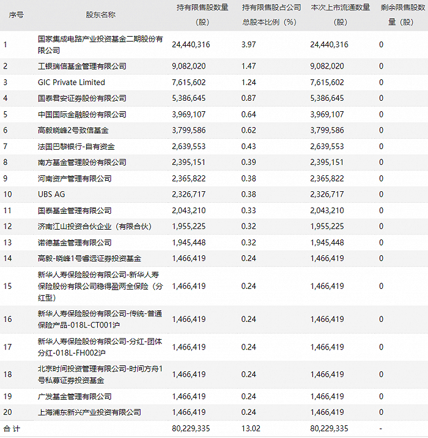This screenshot has width=428, height=438.
Task: Select percentage value 0.33
Action: click(248, 211)
